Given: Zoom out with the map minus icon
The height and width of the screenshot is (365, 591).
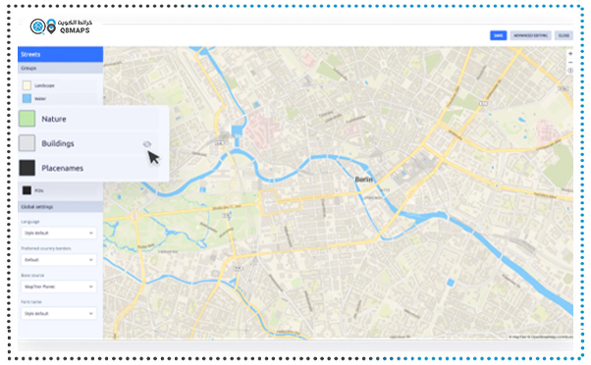Looking at the screenshot, I should click(570, 62).
